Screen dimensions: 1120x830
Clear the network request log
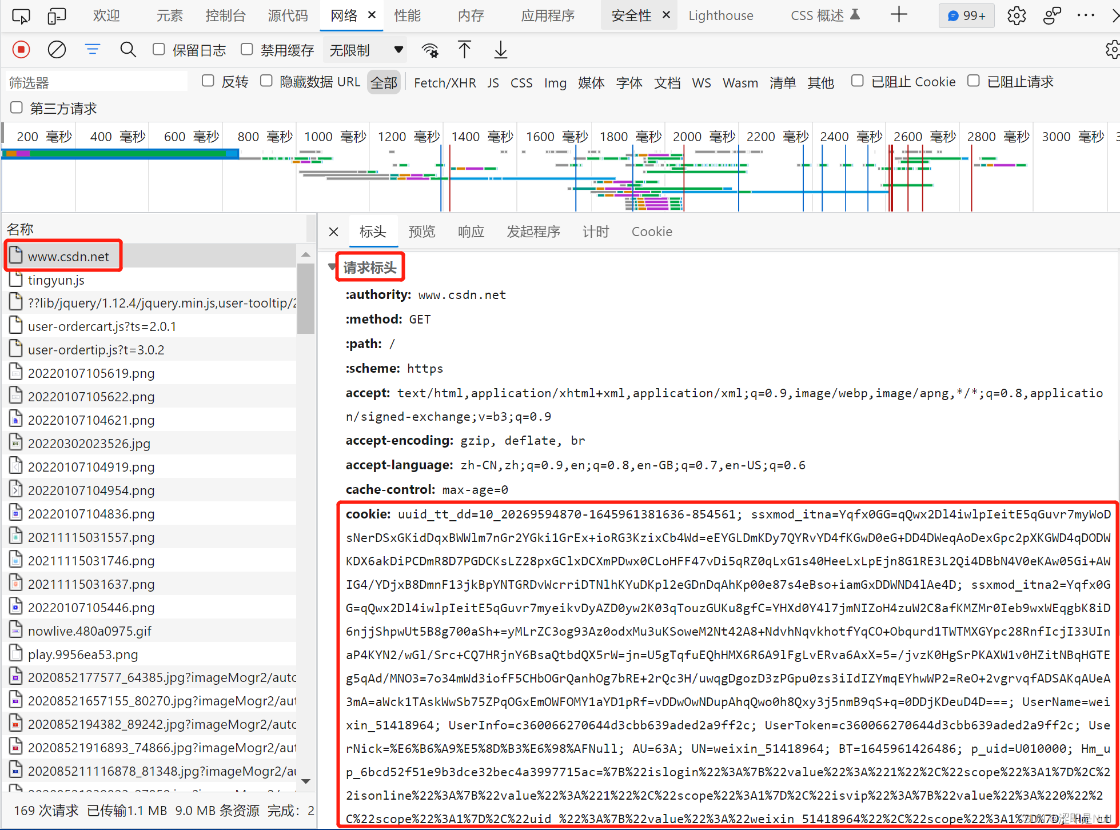[x=57, y=50]
